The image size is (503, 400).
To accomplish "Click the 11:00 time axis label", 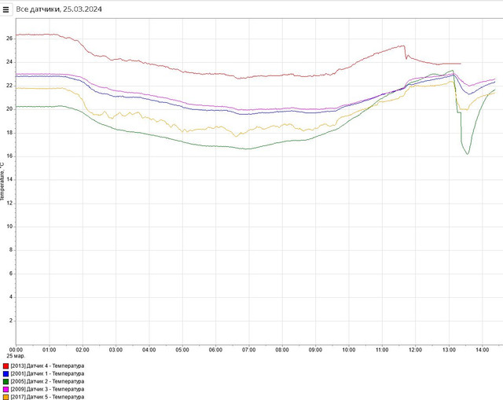I will pos(382,350).
